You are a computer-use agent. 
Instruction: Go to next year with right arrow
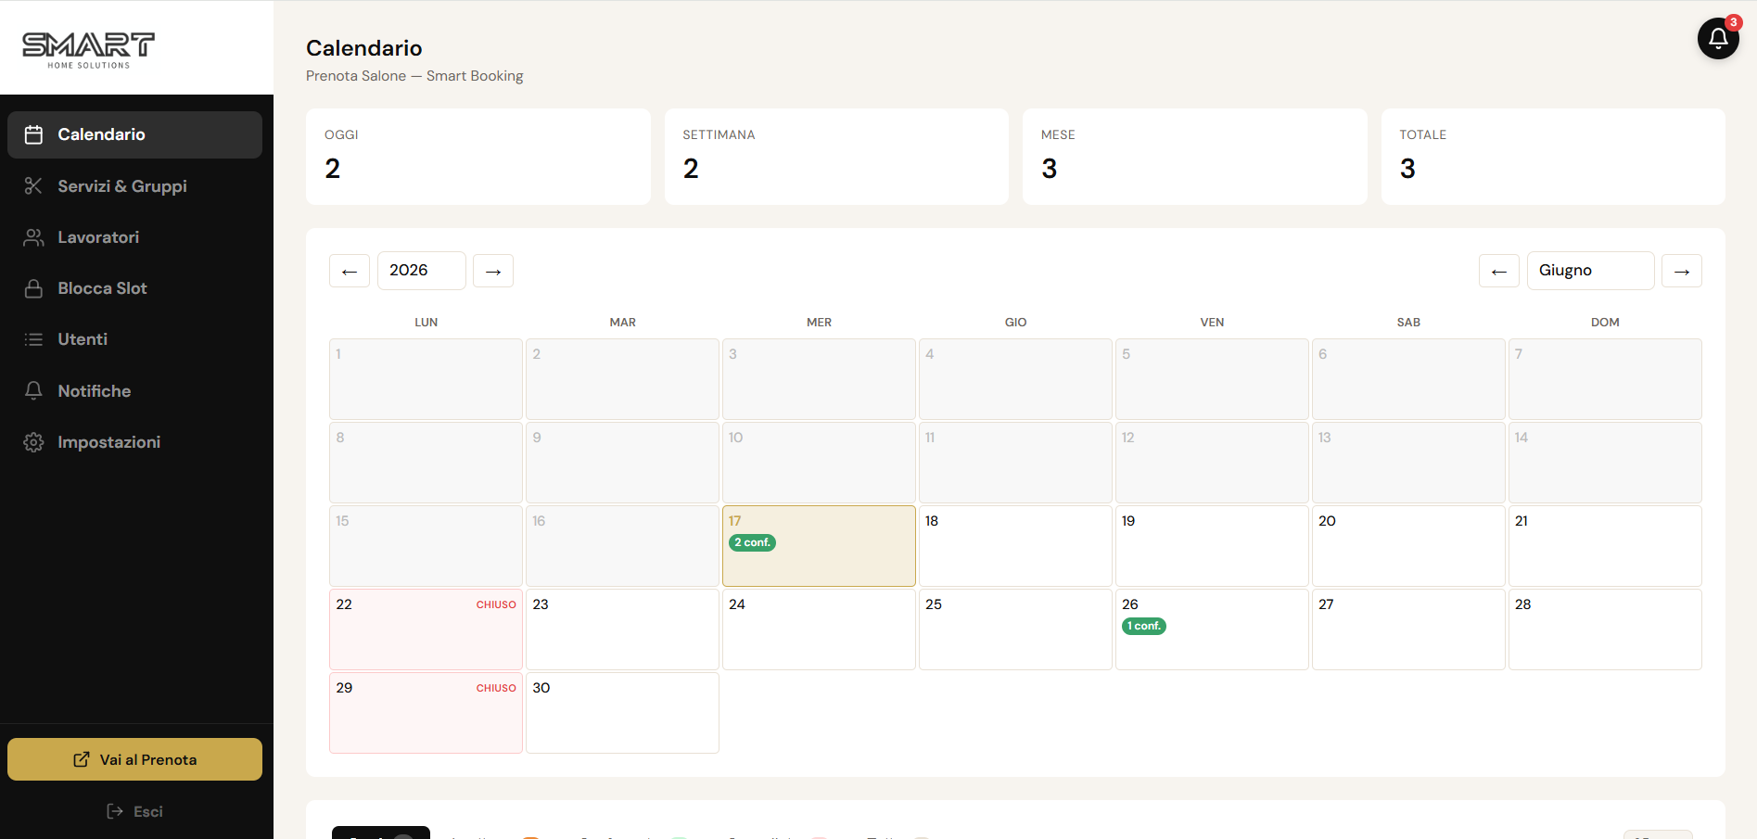[x=493, y=271]
